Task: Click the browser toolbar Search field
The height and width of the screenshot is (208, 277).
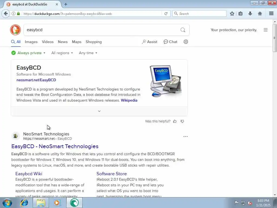Action: pos(199,14)
